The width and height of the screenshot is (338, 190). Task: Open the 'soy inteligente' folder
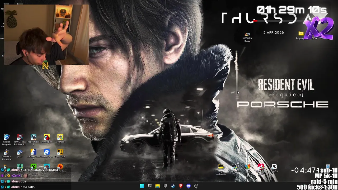pos(221,170)
